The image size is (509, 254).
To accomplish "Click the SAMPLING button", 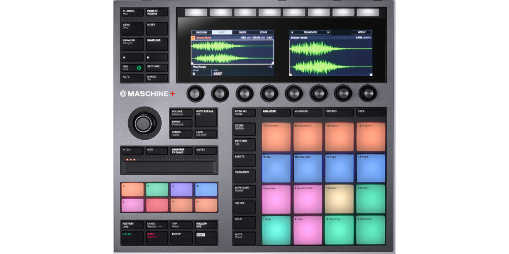I will (x=157, y=44).
